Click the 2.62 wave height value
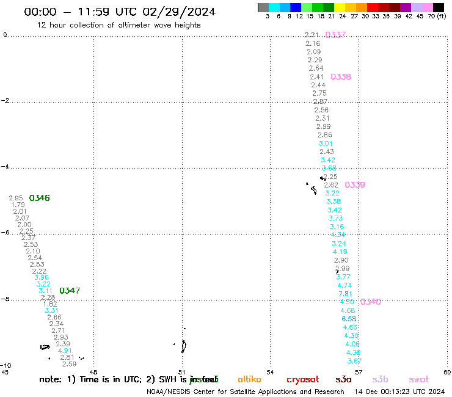This screenshot has height=397, width=452. 331,185
